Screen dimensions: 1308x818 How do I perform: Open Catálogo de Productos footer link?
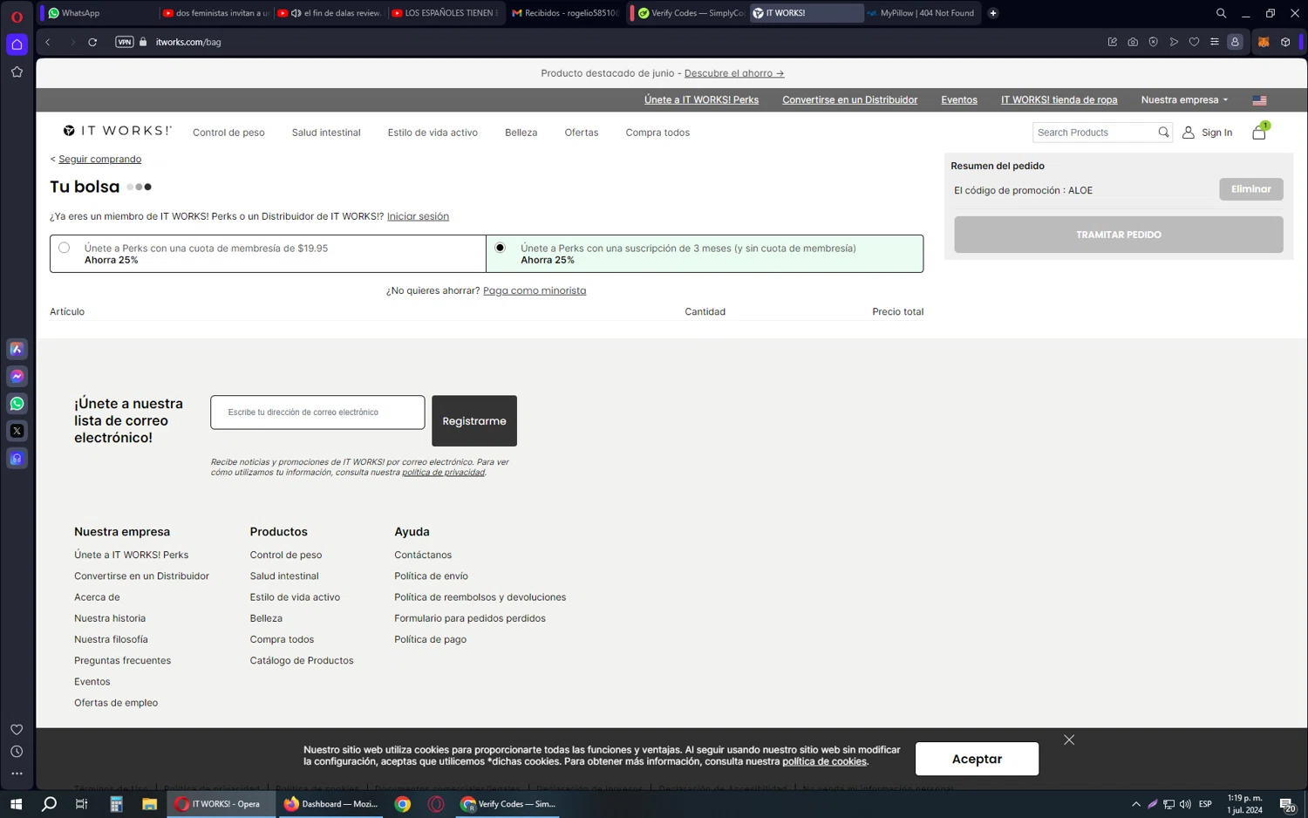pyautogui.click(x=302, y=660)
